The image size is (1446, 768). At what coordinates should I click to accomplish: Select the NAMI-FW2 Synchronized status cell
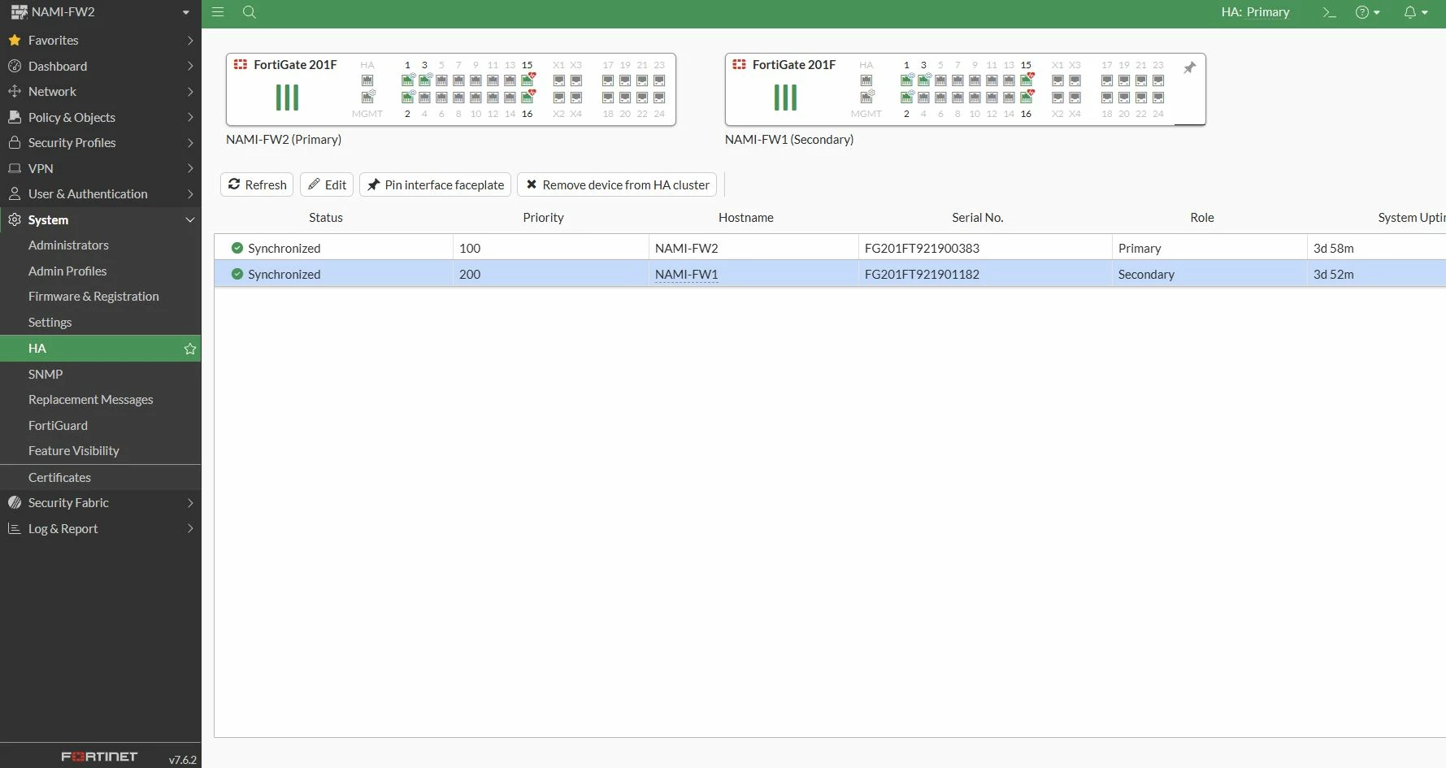click(333, 248)
